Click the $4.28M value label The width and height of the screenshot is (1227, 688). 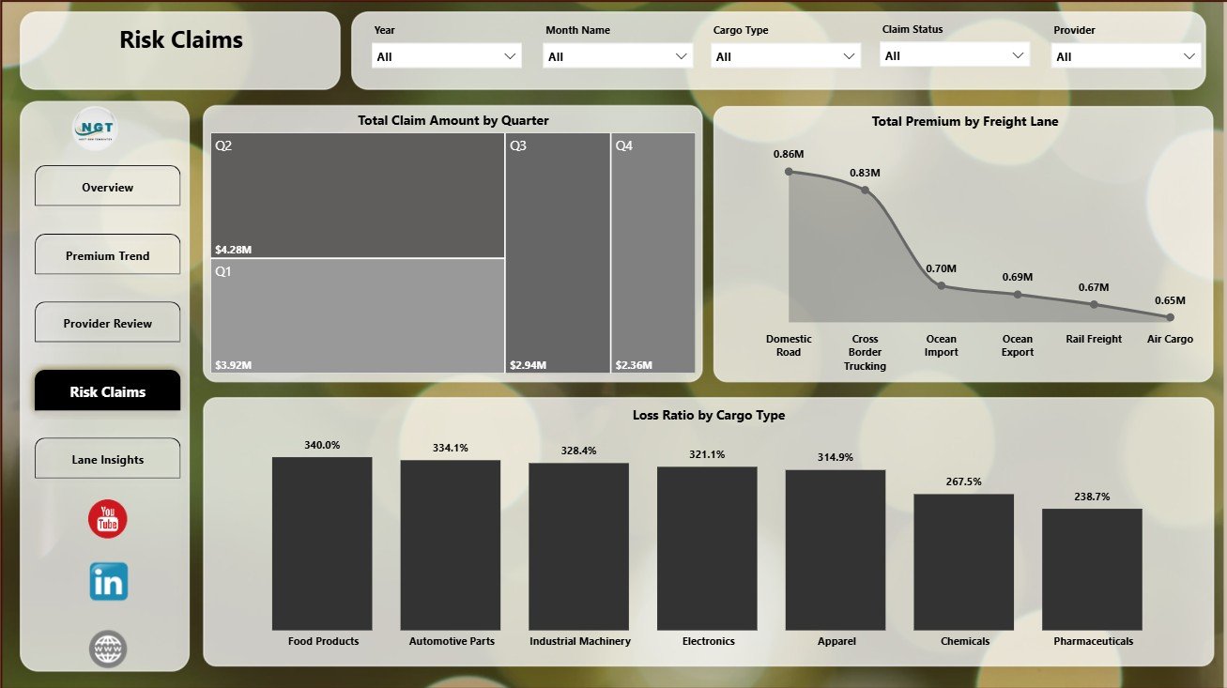233,250
